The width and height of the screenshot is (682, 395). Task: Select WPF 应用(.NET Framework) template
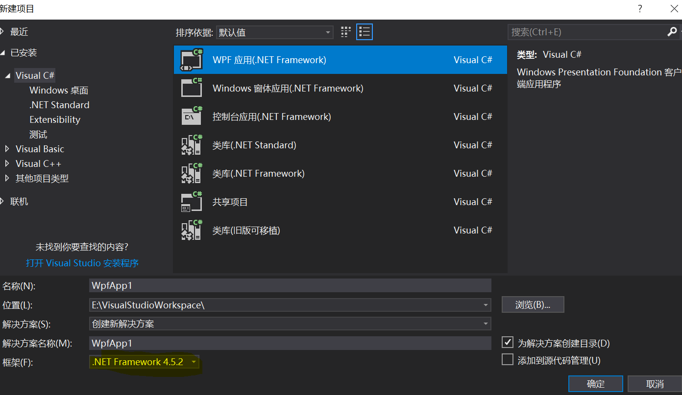point(340,60)
